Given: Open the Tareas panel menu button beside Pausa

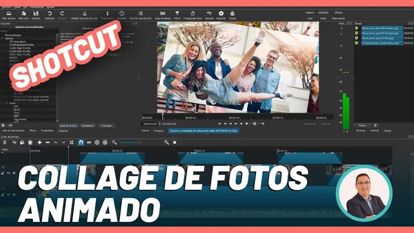Looking at the screenshot, I should (x=375, y=125).
